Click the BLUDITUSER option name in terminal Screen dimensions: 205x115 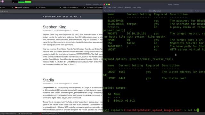[115, 24]
